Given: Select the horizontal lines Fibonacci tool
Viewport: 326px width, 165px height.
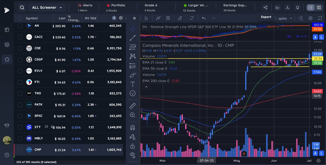Looking at the screenshot, I should 133,47.
